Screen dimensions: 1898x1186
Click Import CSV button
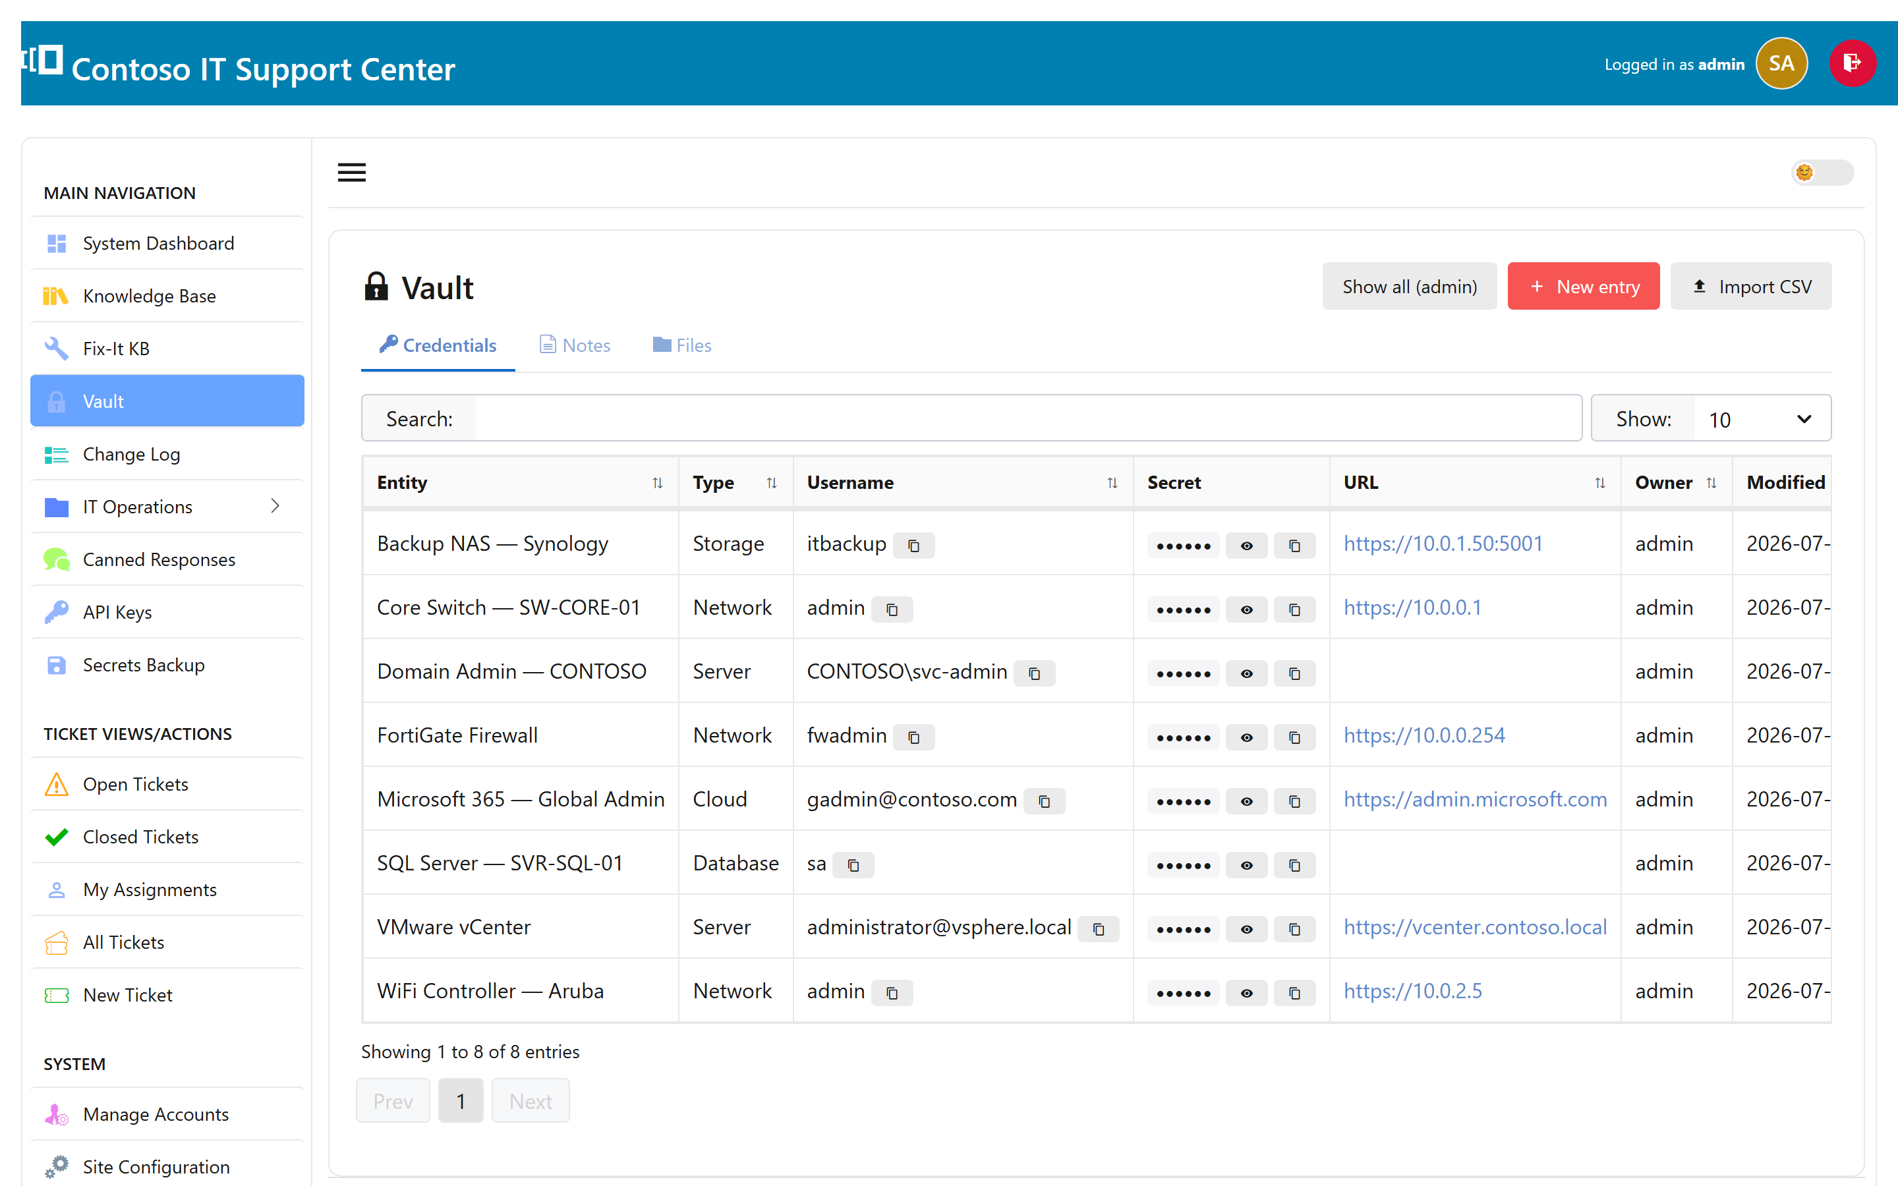pyautogui.click(x=1750, y=287)
